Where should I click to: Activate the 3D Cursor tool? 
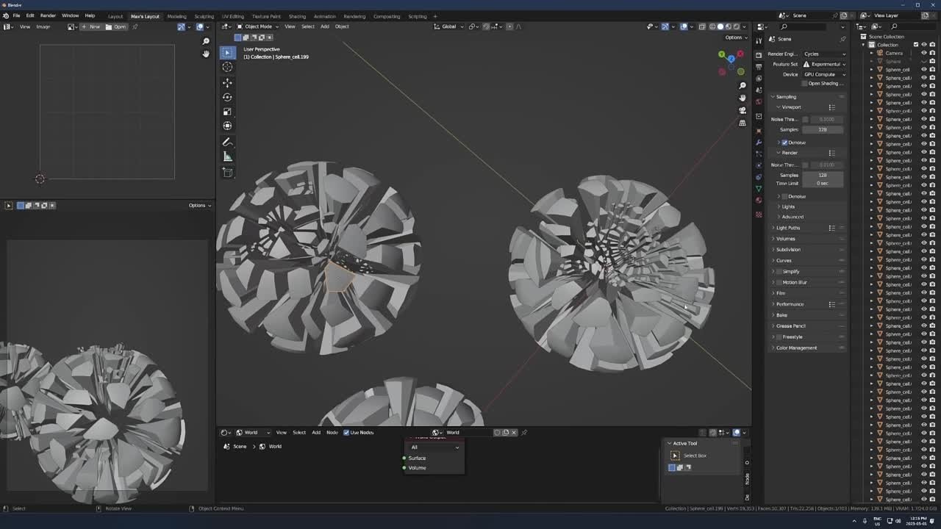(227, 67)
